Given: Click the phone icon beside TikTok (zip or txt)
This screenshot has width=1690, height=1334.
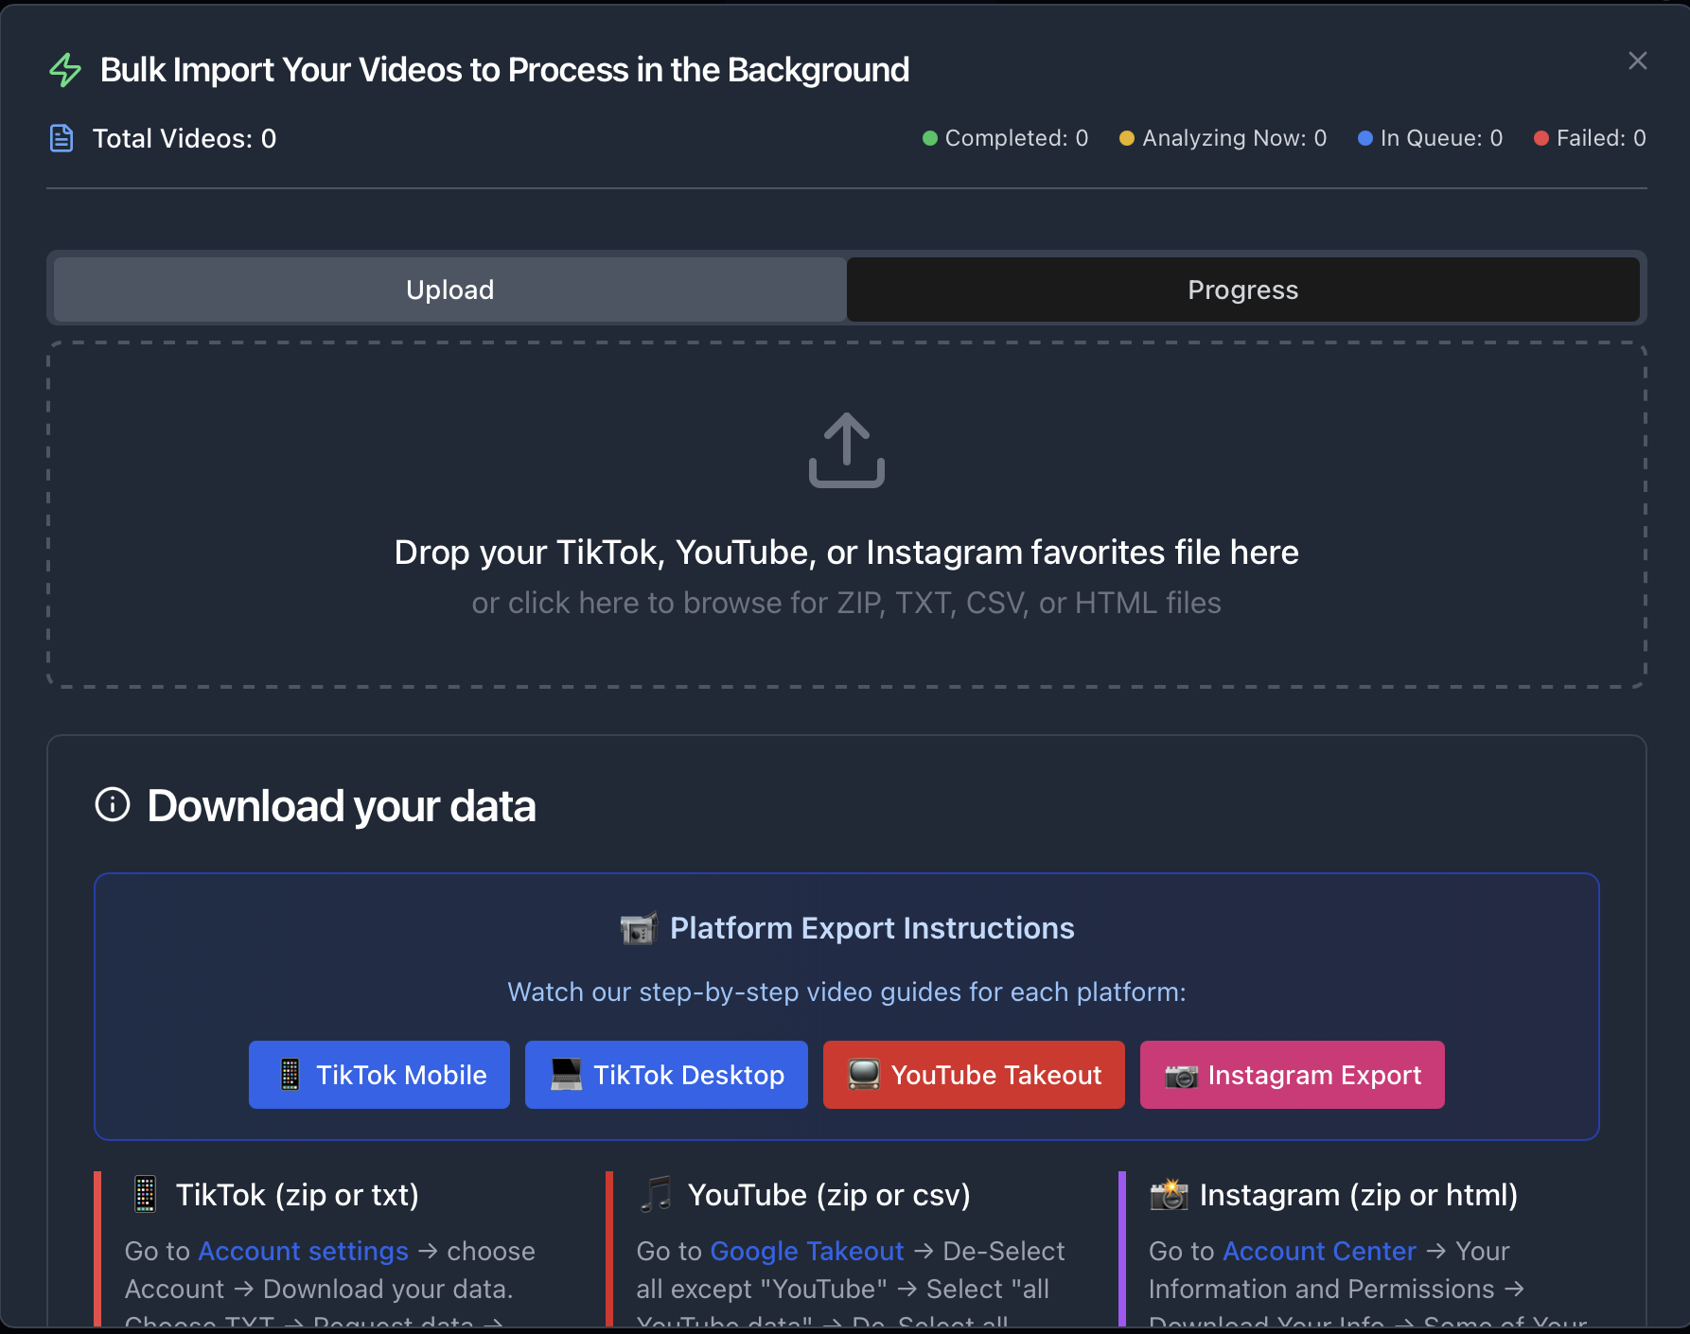Looking at the screenshot, I should click(145, 1194).
